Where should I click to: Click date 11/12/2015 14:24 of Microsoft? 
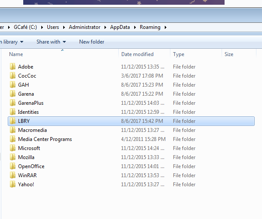click(x=142, y=148)
